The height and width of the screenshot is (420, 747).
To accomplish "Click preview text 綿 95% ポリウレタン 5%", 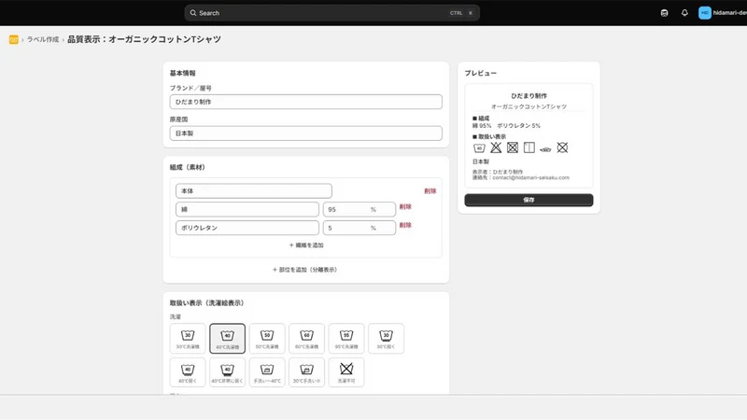I will [x=506, y=126].
